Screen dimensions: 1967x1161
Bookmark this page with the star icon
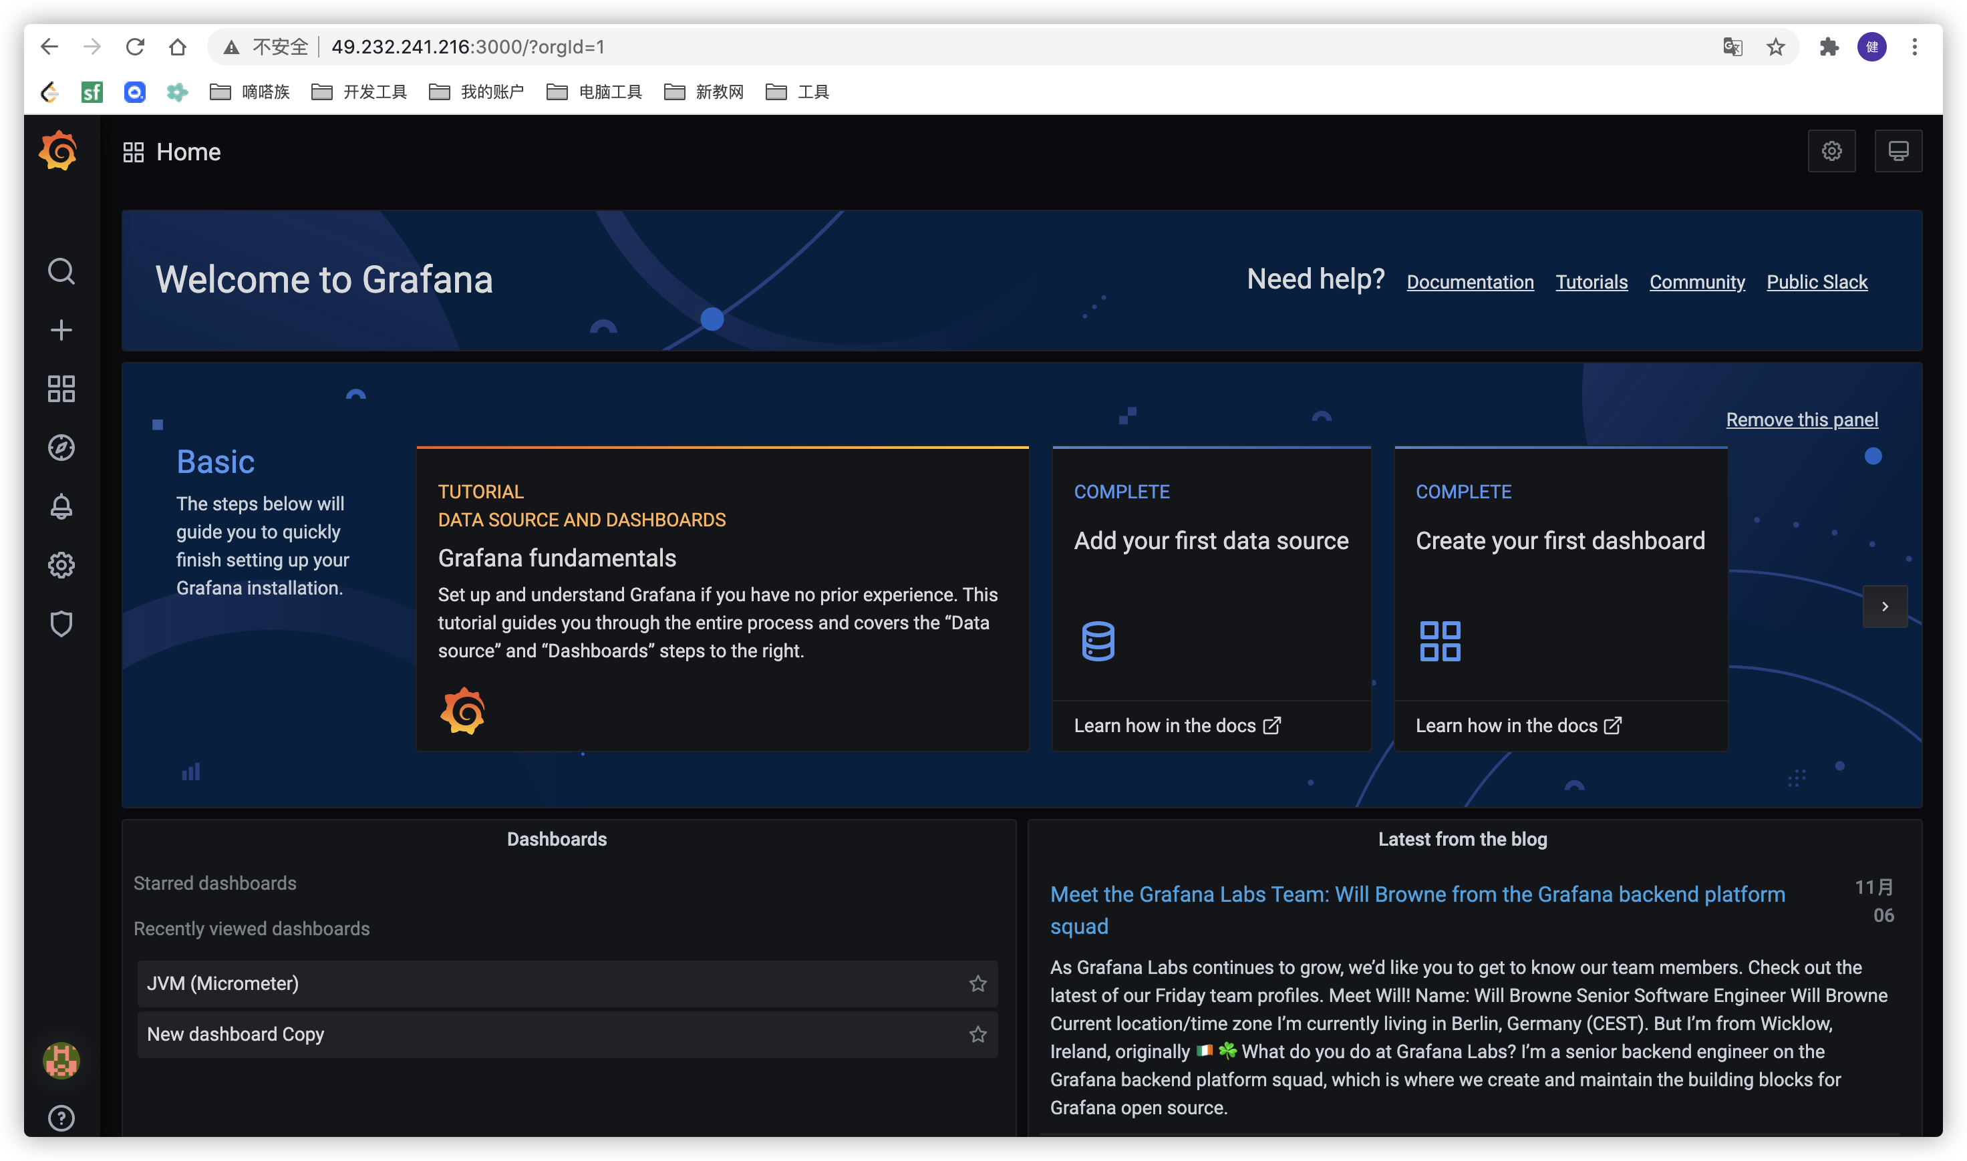pos(1776,47)
